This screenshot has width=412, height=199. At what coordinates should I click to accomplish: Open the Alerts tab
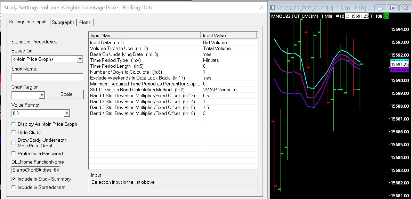click(x=84, y=22)
